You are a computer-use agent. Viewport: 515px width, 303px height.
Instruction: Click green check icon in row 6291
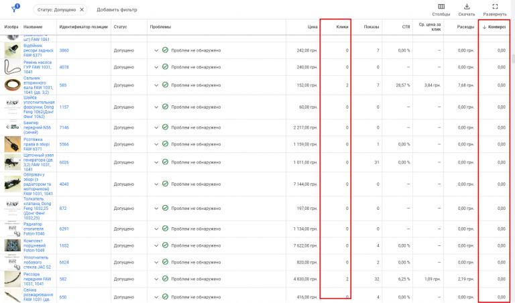coord(165,229)
